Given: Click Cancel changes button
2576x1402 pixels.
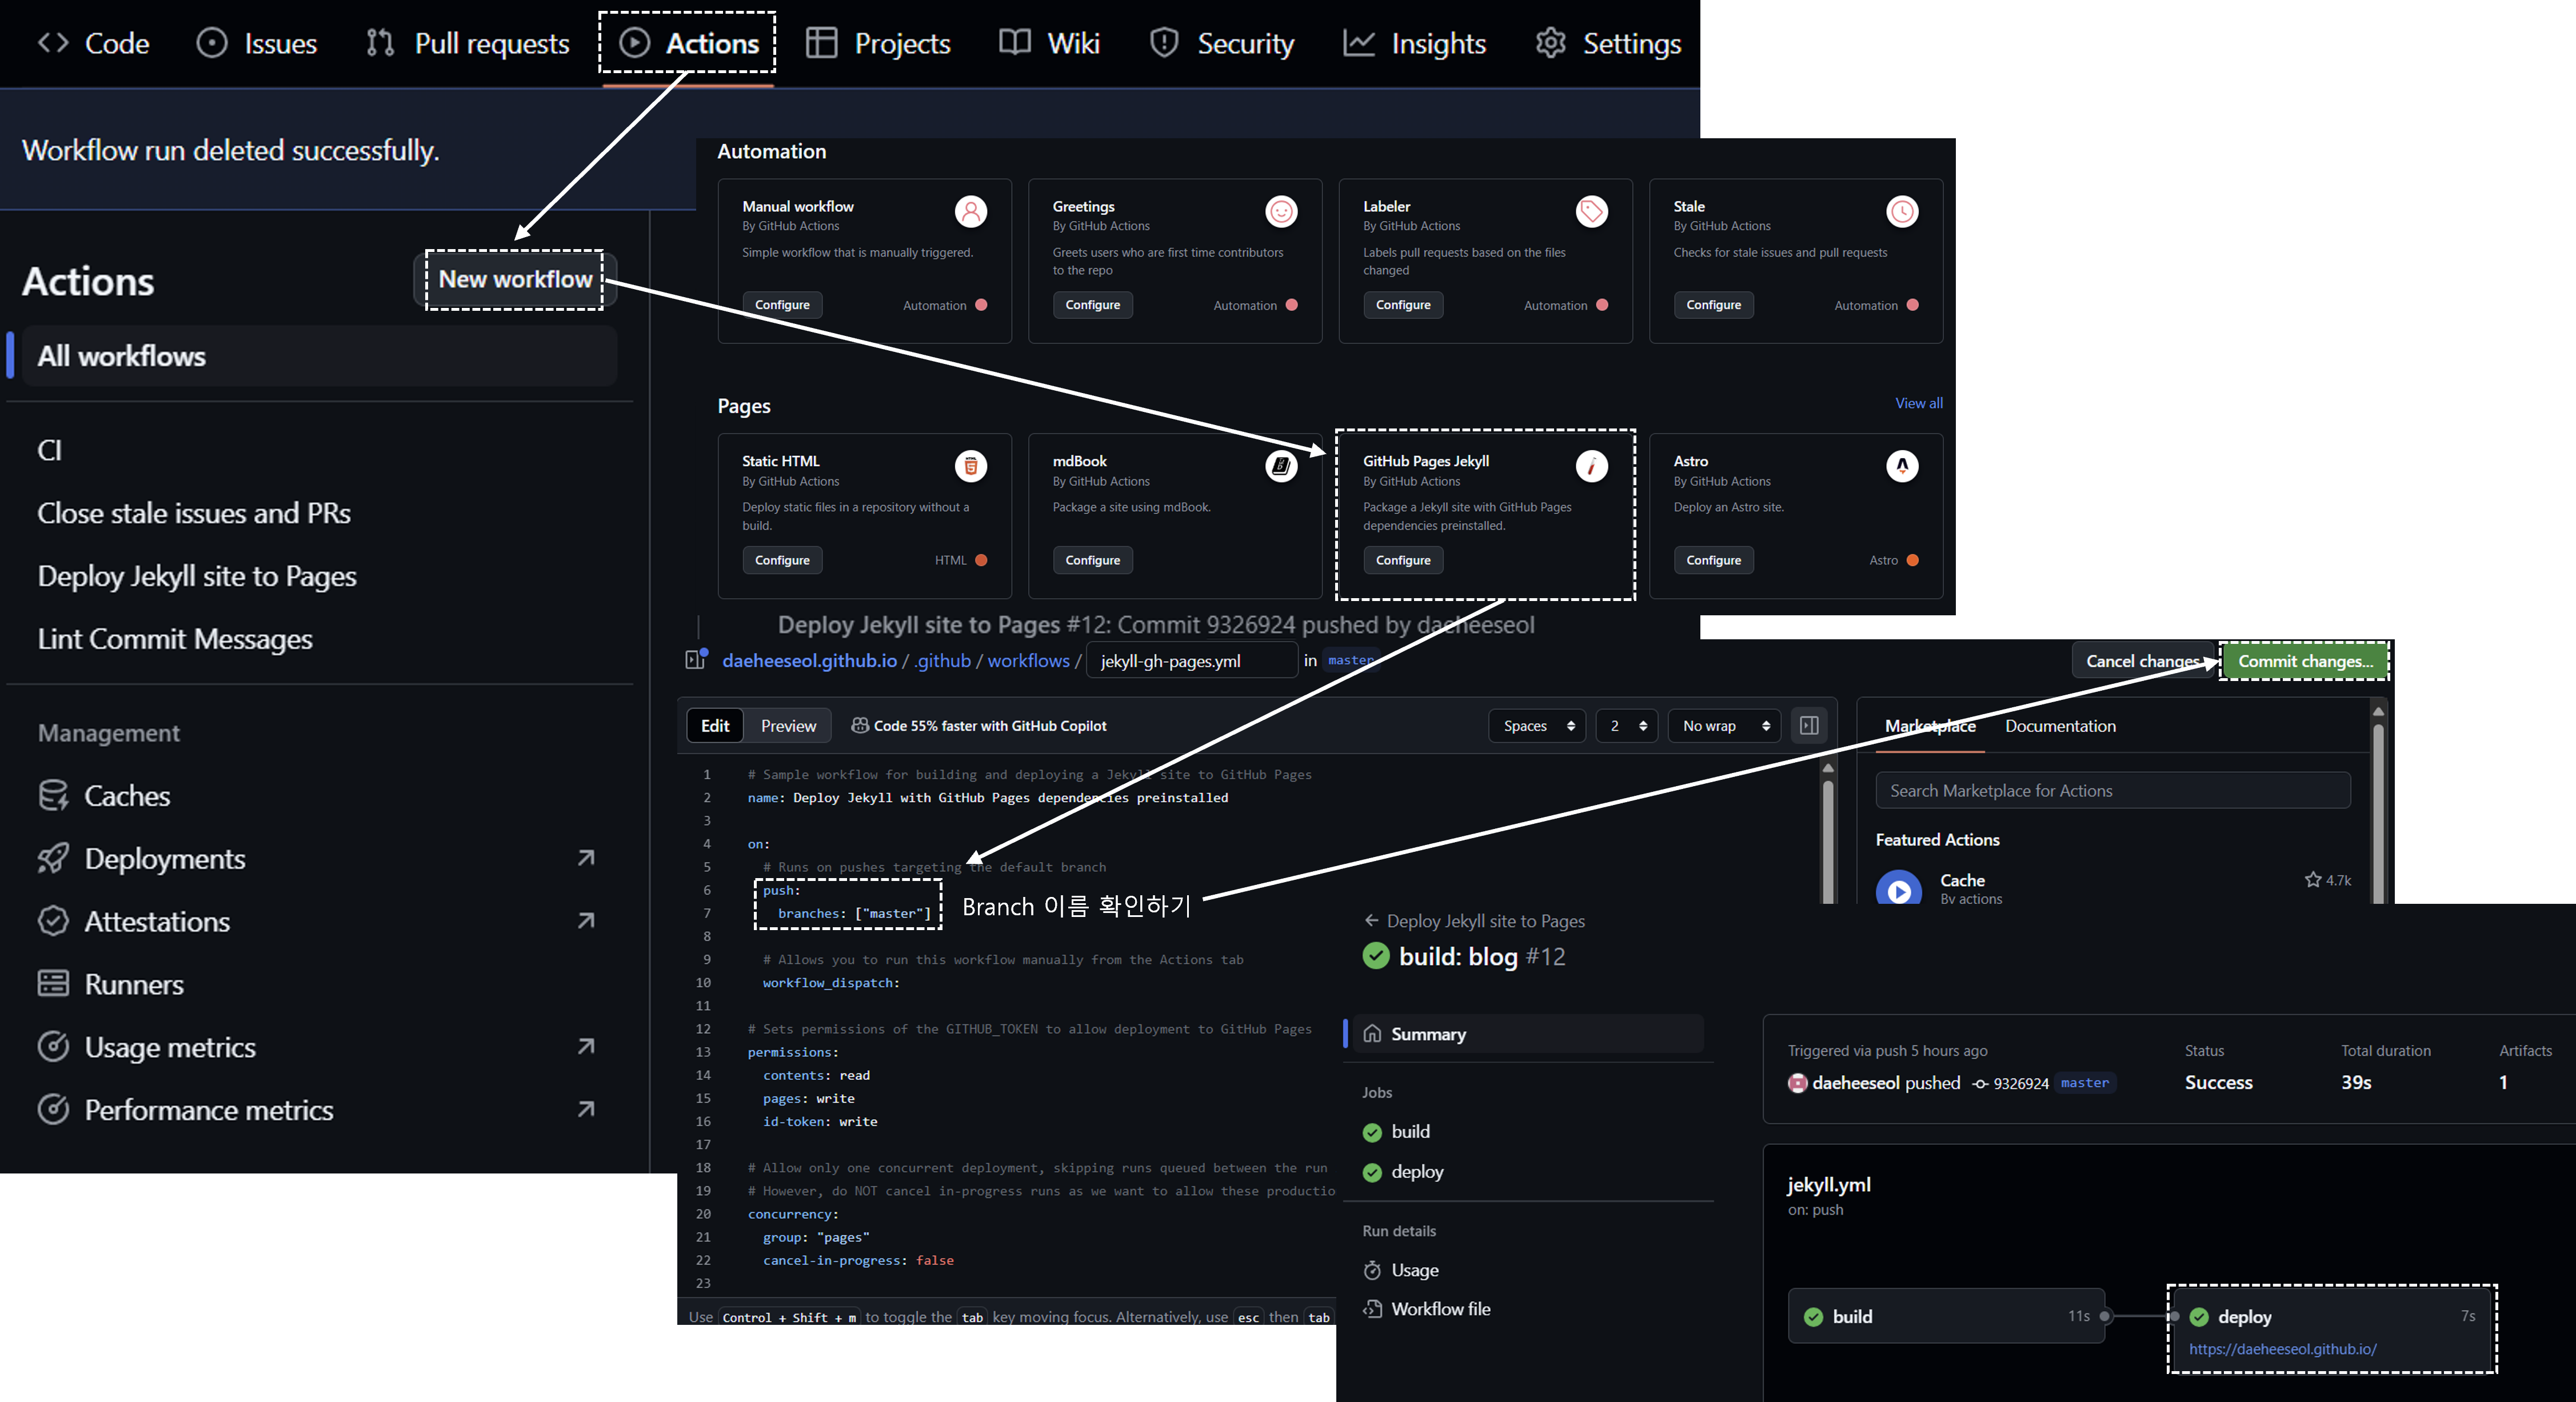Looking at the screenshot, I should tap(2143, 660).
